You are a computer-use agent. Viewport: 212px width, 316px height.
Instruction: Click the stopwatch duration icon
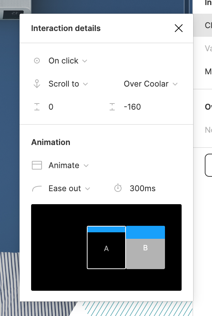[118, 188]
